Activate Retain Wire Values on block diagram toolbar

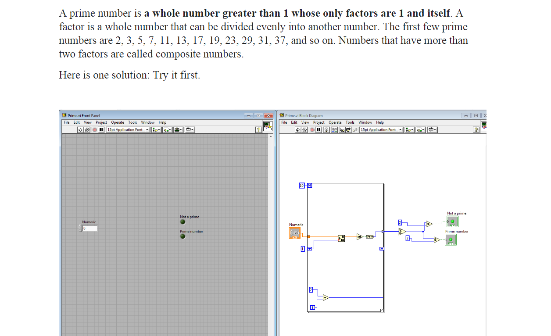(x=333, y=130)
